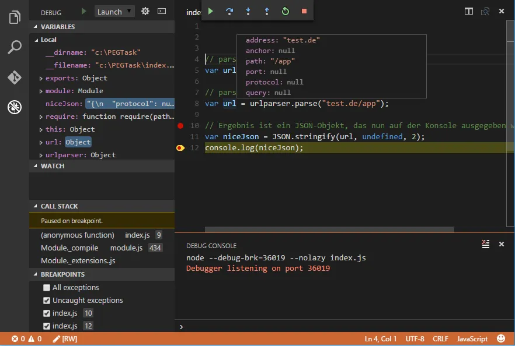
Task: Open the Launch configuration dropdown
Action: [114, 10]
